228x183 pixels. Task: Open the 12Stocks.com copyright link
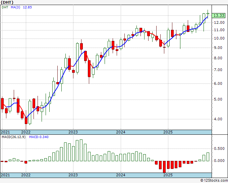[214, 181]
